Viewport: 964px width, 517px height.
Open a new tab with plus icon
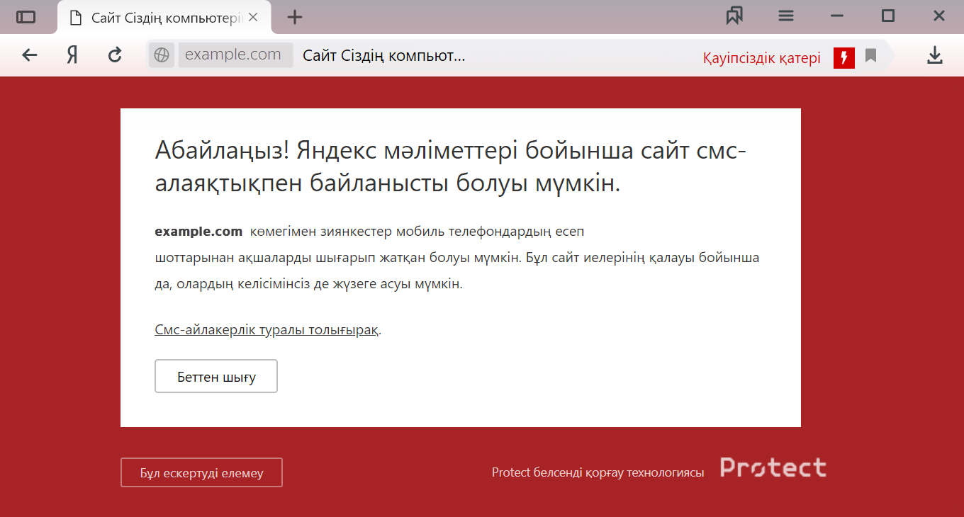295,18
